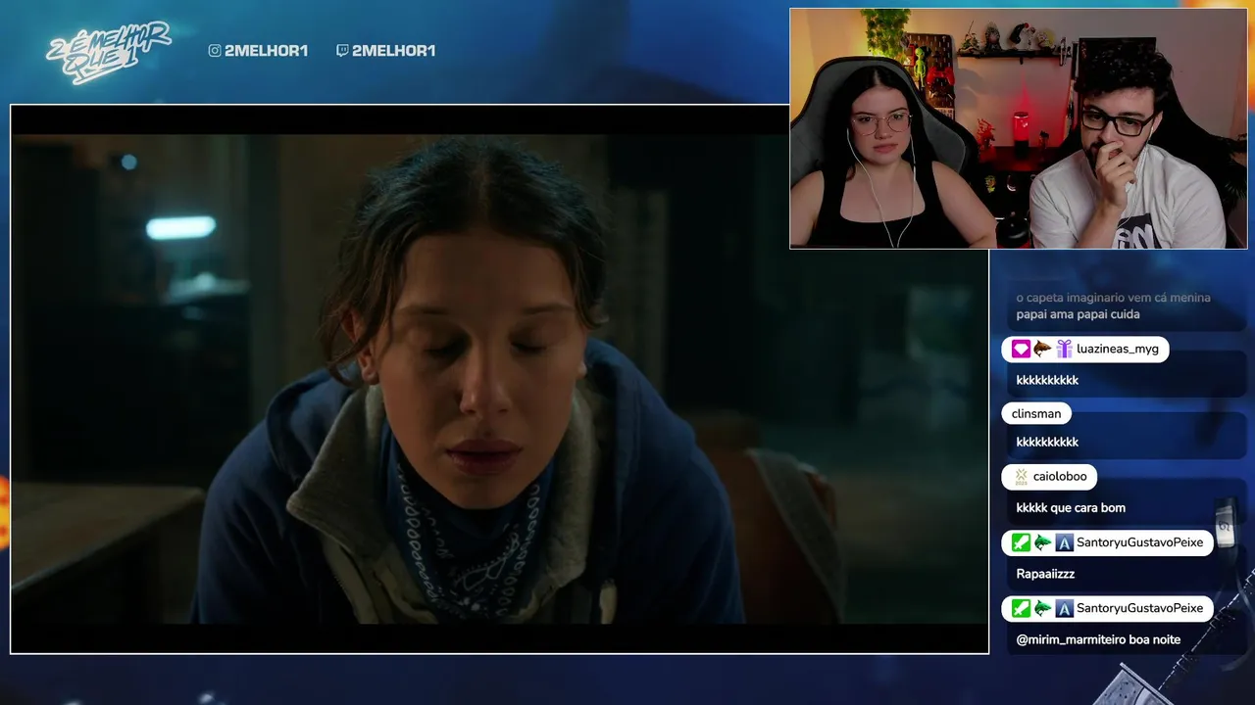Screen dimensions: 1255x705
Task: Click the pink bits badge beside luazineas_myg
Action: [x=1021, y=349]
